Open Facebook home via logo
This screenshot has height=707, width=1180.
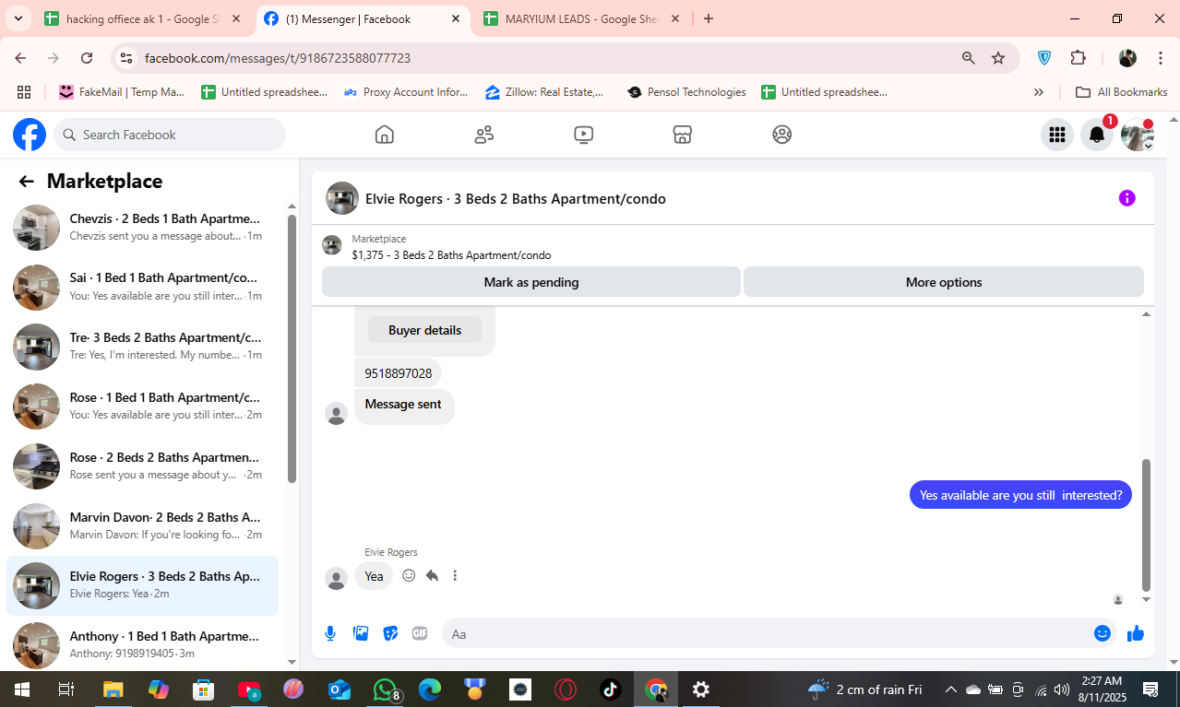(x=30, y=135)
